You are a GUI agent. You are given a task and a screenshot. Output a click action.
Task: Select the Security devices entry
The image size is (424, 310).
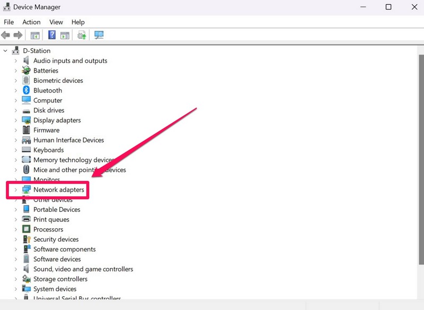[56, 239]
